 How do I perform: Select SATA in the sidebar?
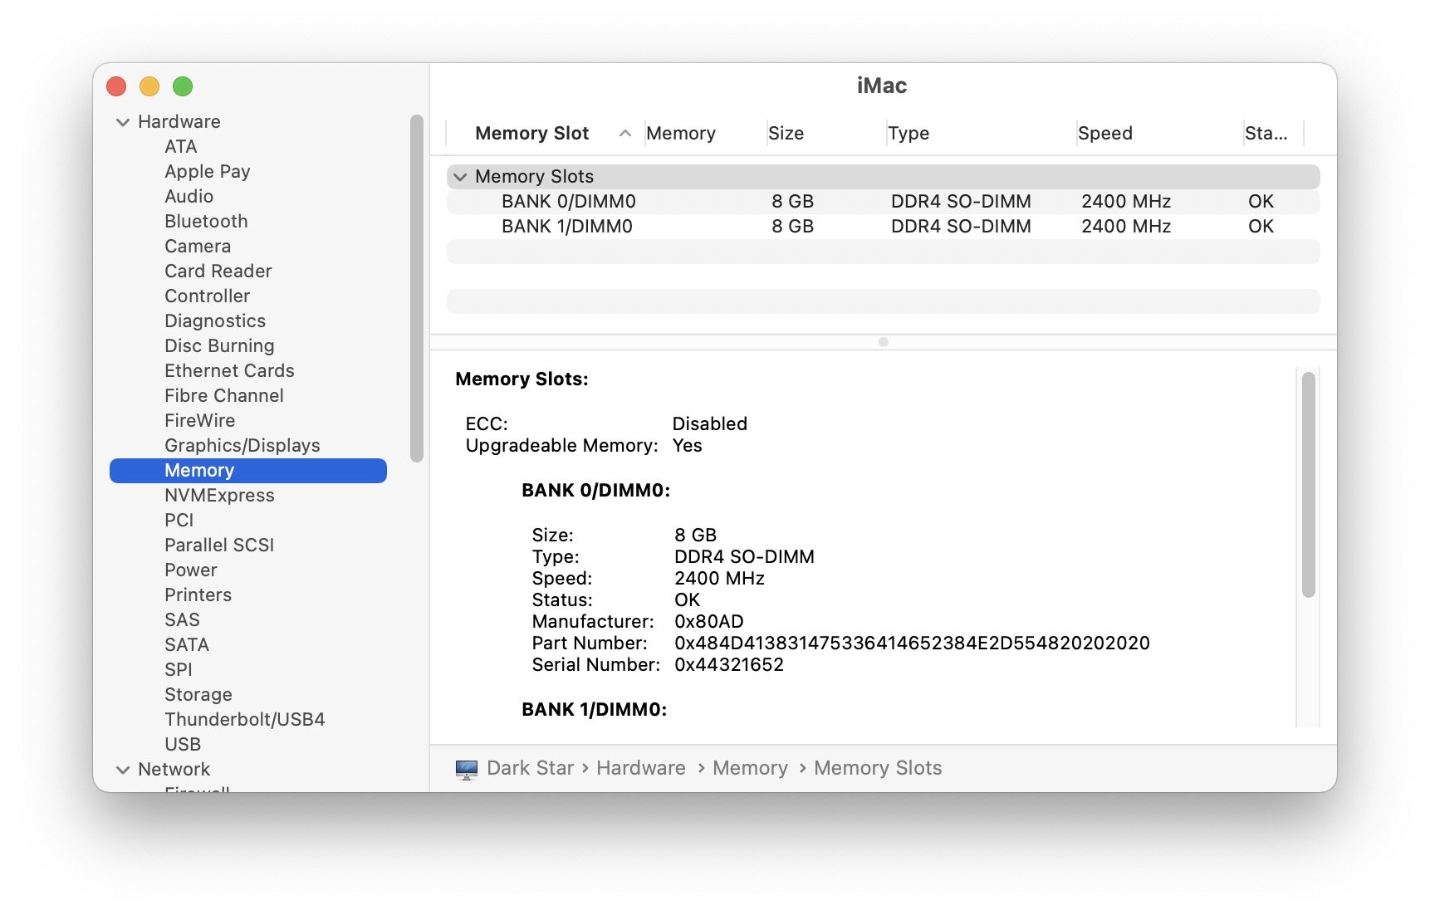coord(187,645)
